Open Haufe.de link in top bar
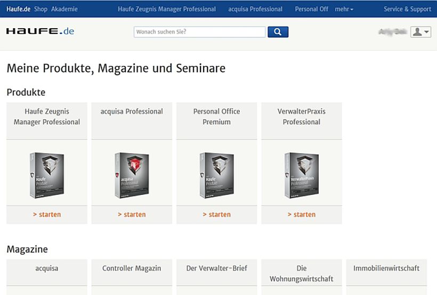437x295 pixels. click(19, 9)
